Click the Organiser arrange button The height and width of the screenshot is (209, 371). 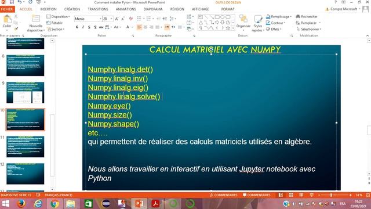pyautogui.click(x=243, y=23)
